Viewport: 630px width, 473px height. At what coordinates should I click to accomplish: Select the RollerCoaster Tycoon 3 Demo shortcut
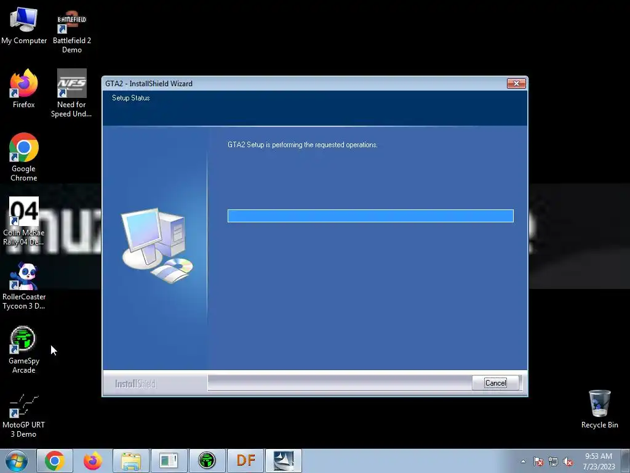[x=24, y=286]
